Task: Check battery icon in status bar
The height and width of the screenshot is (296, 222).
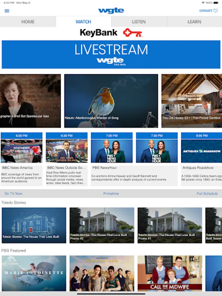Action: tap(216, 3)
